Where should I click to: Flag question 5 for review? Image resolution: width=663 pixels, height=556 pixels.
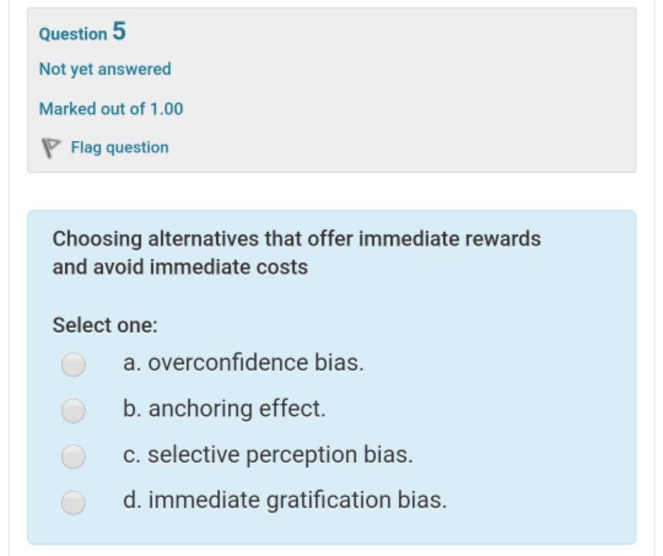tap(118, 147)
